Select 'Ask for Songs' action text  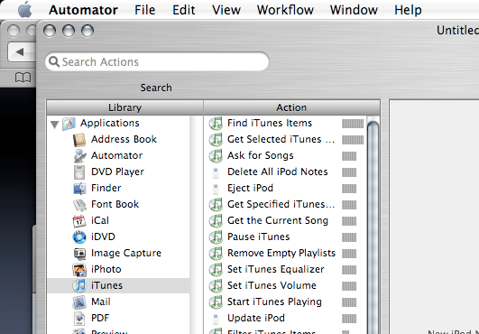point(261,155)
